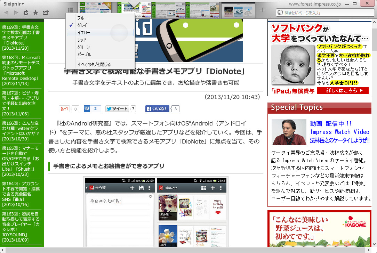Bookmark this page with the star icon
The height and width of the screenshot is (253, 377).
coord(35,13)
